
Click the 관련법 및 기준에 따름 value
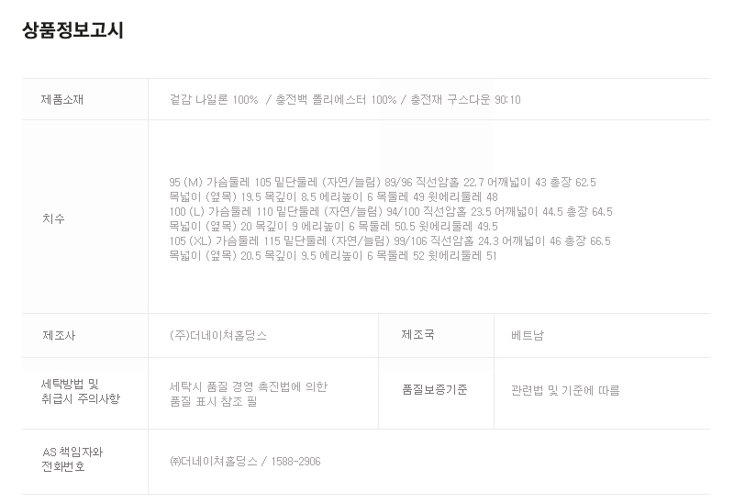pos(565,390)
